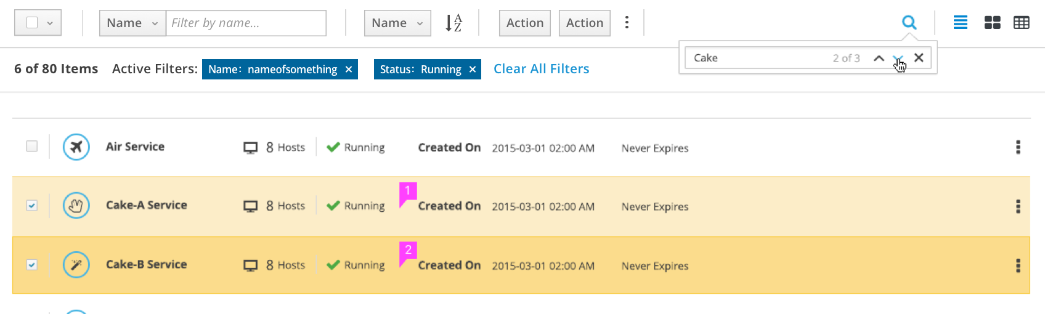
Task: Click the second Action button
Action: coord(585,23)
